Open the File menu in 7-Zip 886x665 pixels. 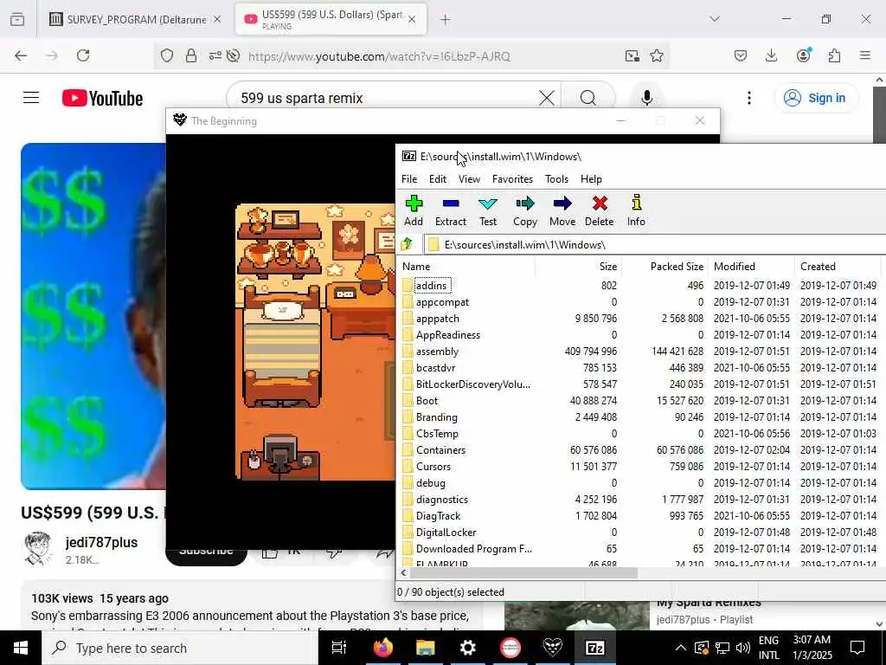pos(409,178)
